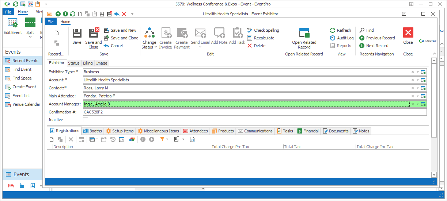Open the Account field dropdown arrow

click(x=417, y=80)
